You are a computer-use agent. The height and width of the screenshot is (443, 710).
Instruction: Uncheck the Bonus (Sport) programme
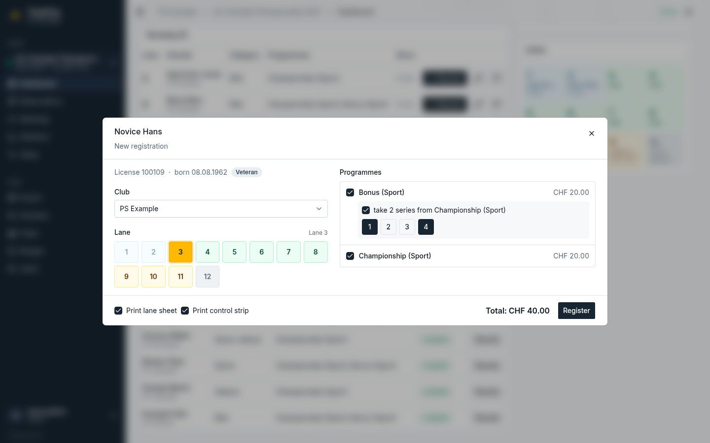(x=350, y=192)
